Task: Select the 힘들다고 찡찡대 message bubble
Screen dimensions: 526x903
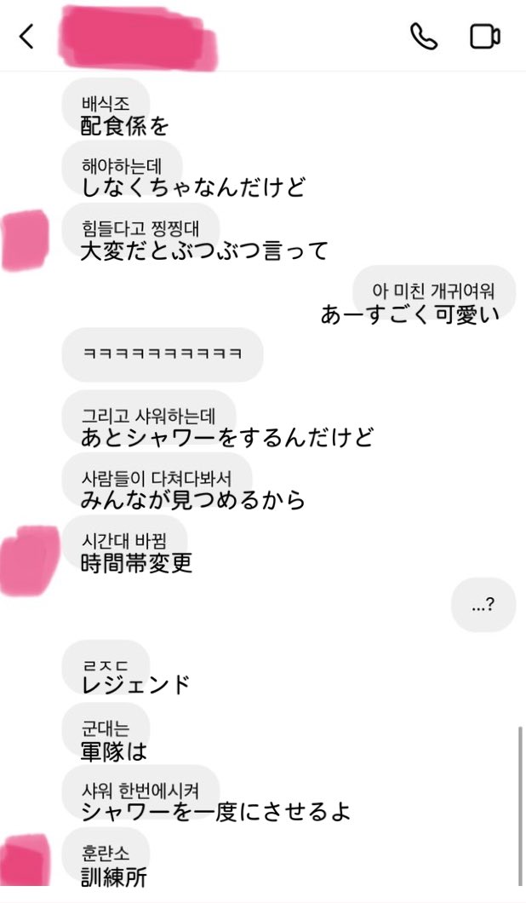Action: 141,229
